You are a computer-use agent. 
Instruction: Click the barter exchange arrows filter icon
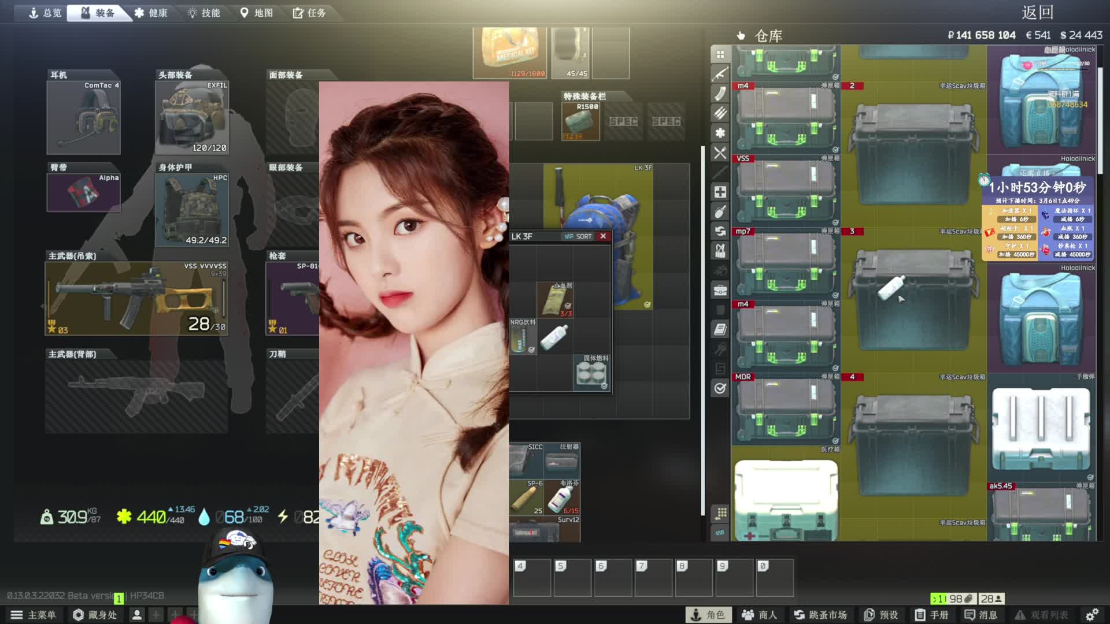(x=720, y=231)
